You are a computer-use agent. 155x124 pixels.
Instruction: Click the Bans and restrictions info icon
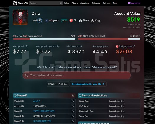(x=80, y=95)
